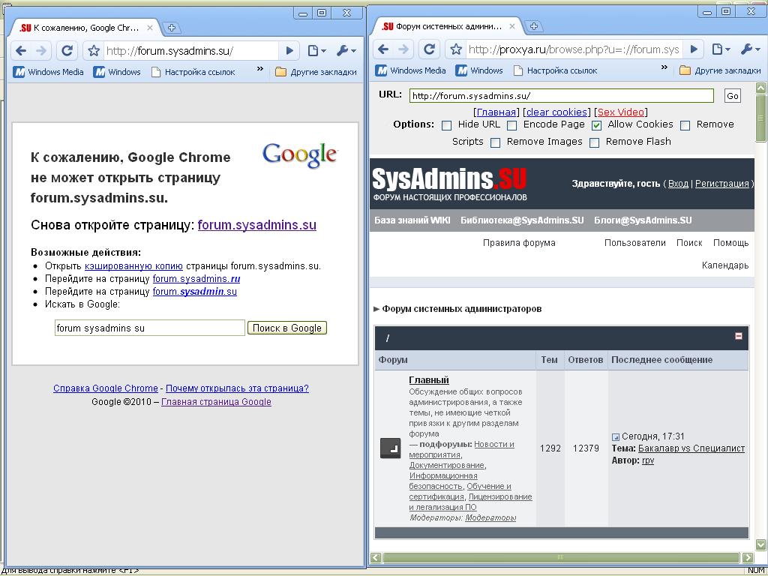Open the wrench menu in the left window
The width and height of the screenshot is (768, 576).
(x=346, y=50)
